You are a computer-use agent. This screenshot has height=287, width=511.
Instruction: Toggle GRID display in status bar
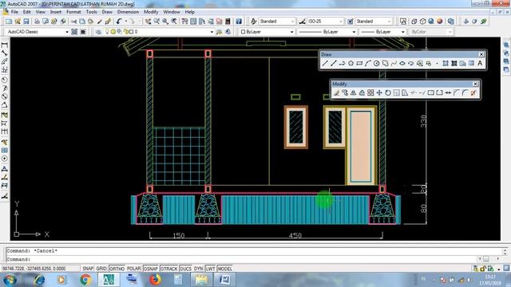(101, 269)
